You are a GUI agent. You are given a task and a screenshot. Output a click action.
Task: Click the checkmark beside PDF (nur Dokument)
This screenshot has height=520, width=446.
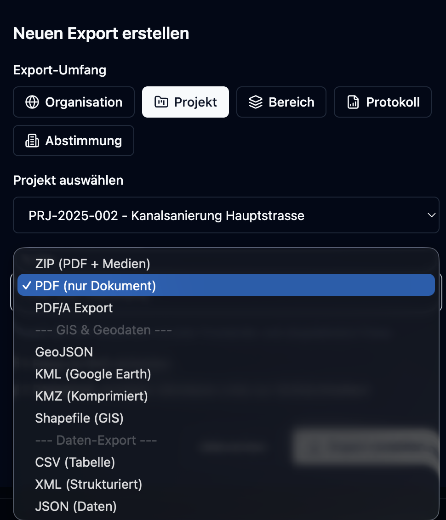[27, 285]
